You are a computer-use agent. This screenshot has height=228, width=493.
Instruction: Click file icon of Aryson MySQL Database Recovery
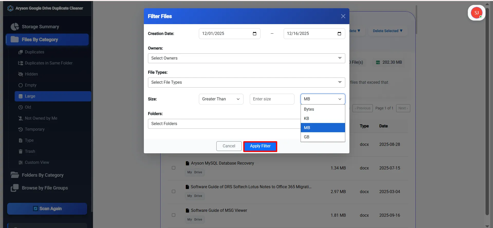(x=188, y=163)
